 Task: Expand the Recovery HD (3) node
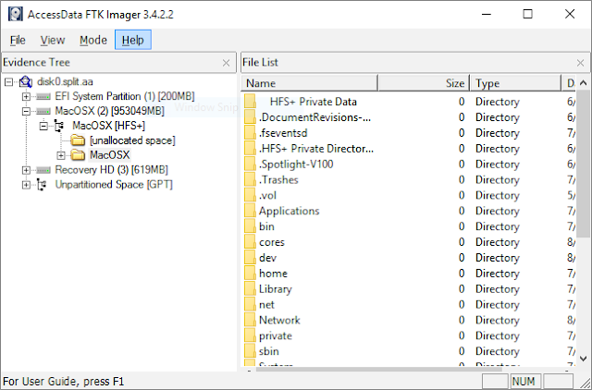point(26,170)
